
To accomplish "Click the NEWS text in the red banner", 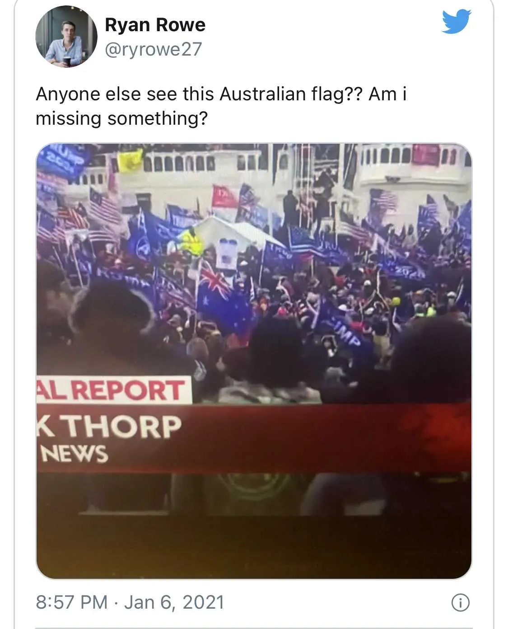I will pyautogui.click(x=74, y=454).
